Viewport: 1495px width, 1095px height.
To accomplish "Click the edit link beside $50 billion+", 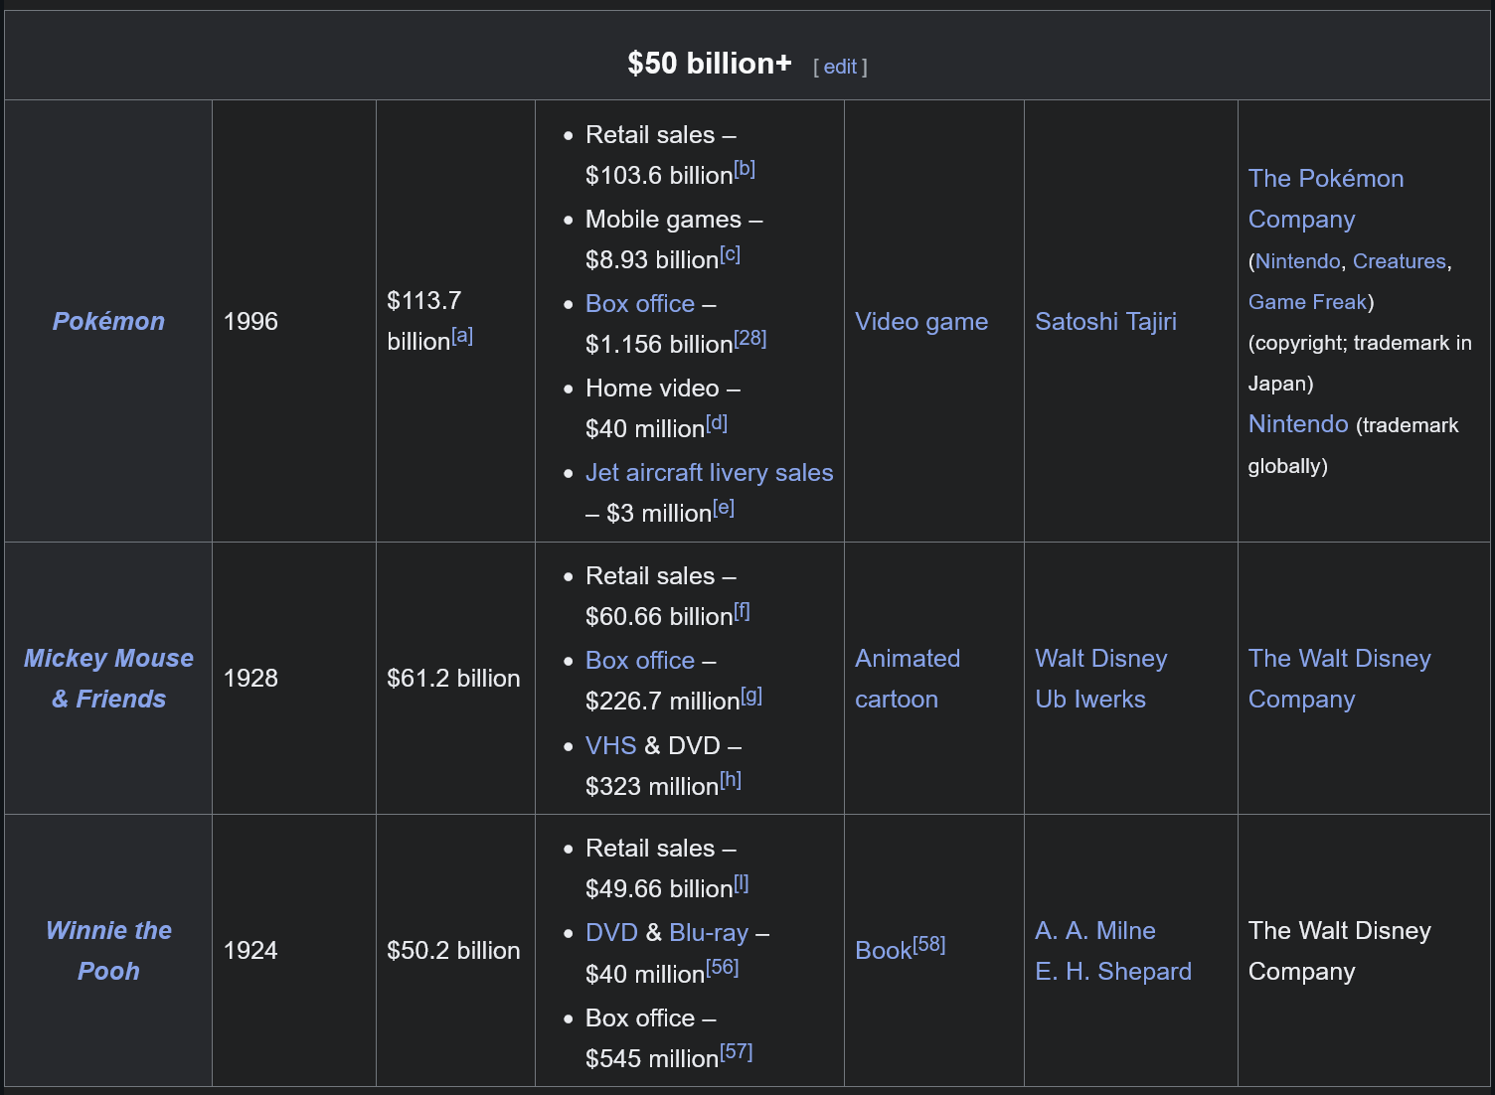I will [840, 67].
